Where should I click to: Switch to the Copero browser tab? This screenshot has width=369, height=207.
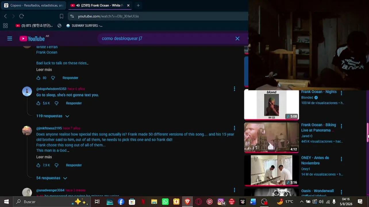click(33, 5)
